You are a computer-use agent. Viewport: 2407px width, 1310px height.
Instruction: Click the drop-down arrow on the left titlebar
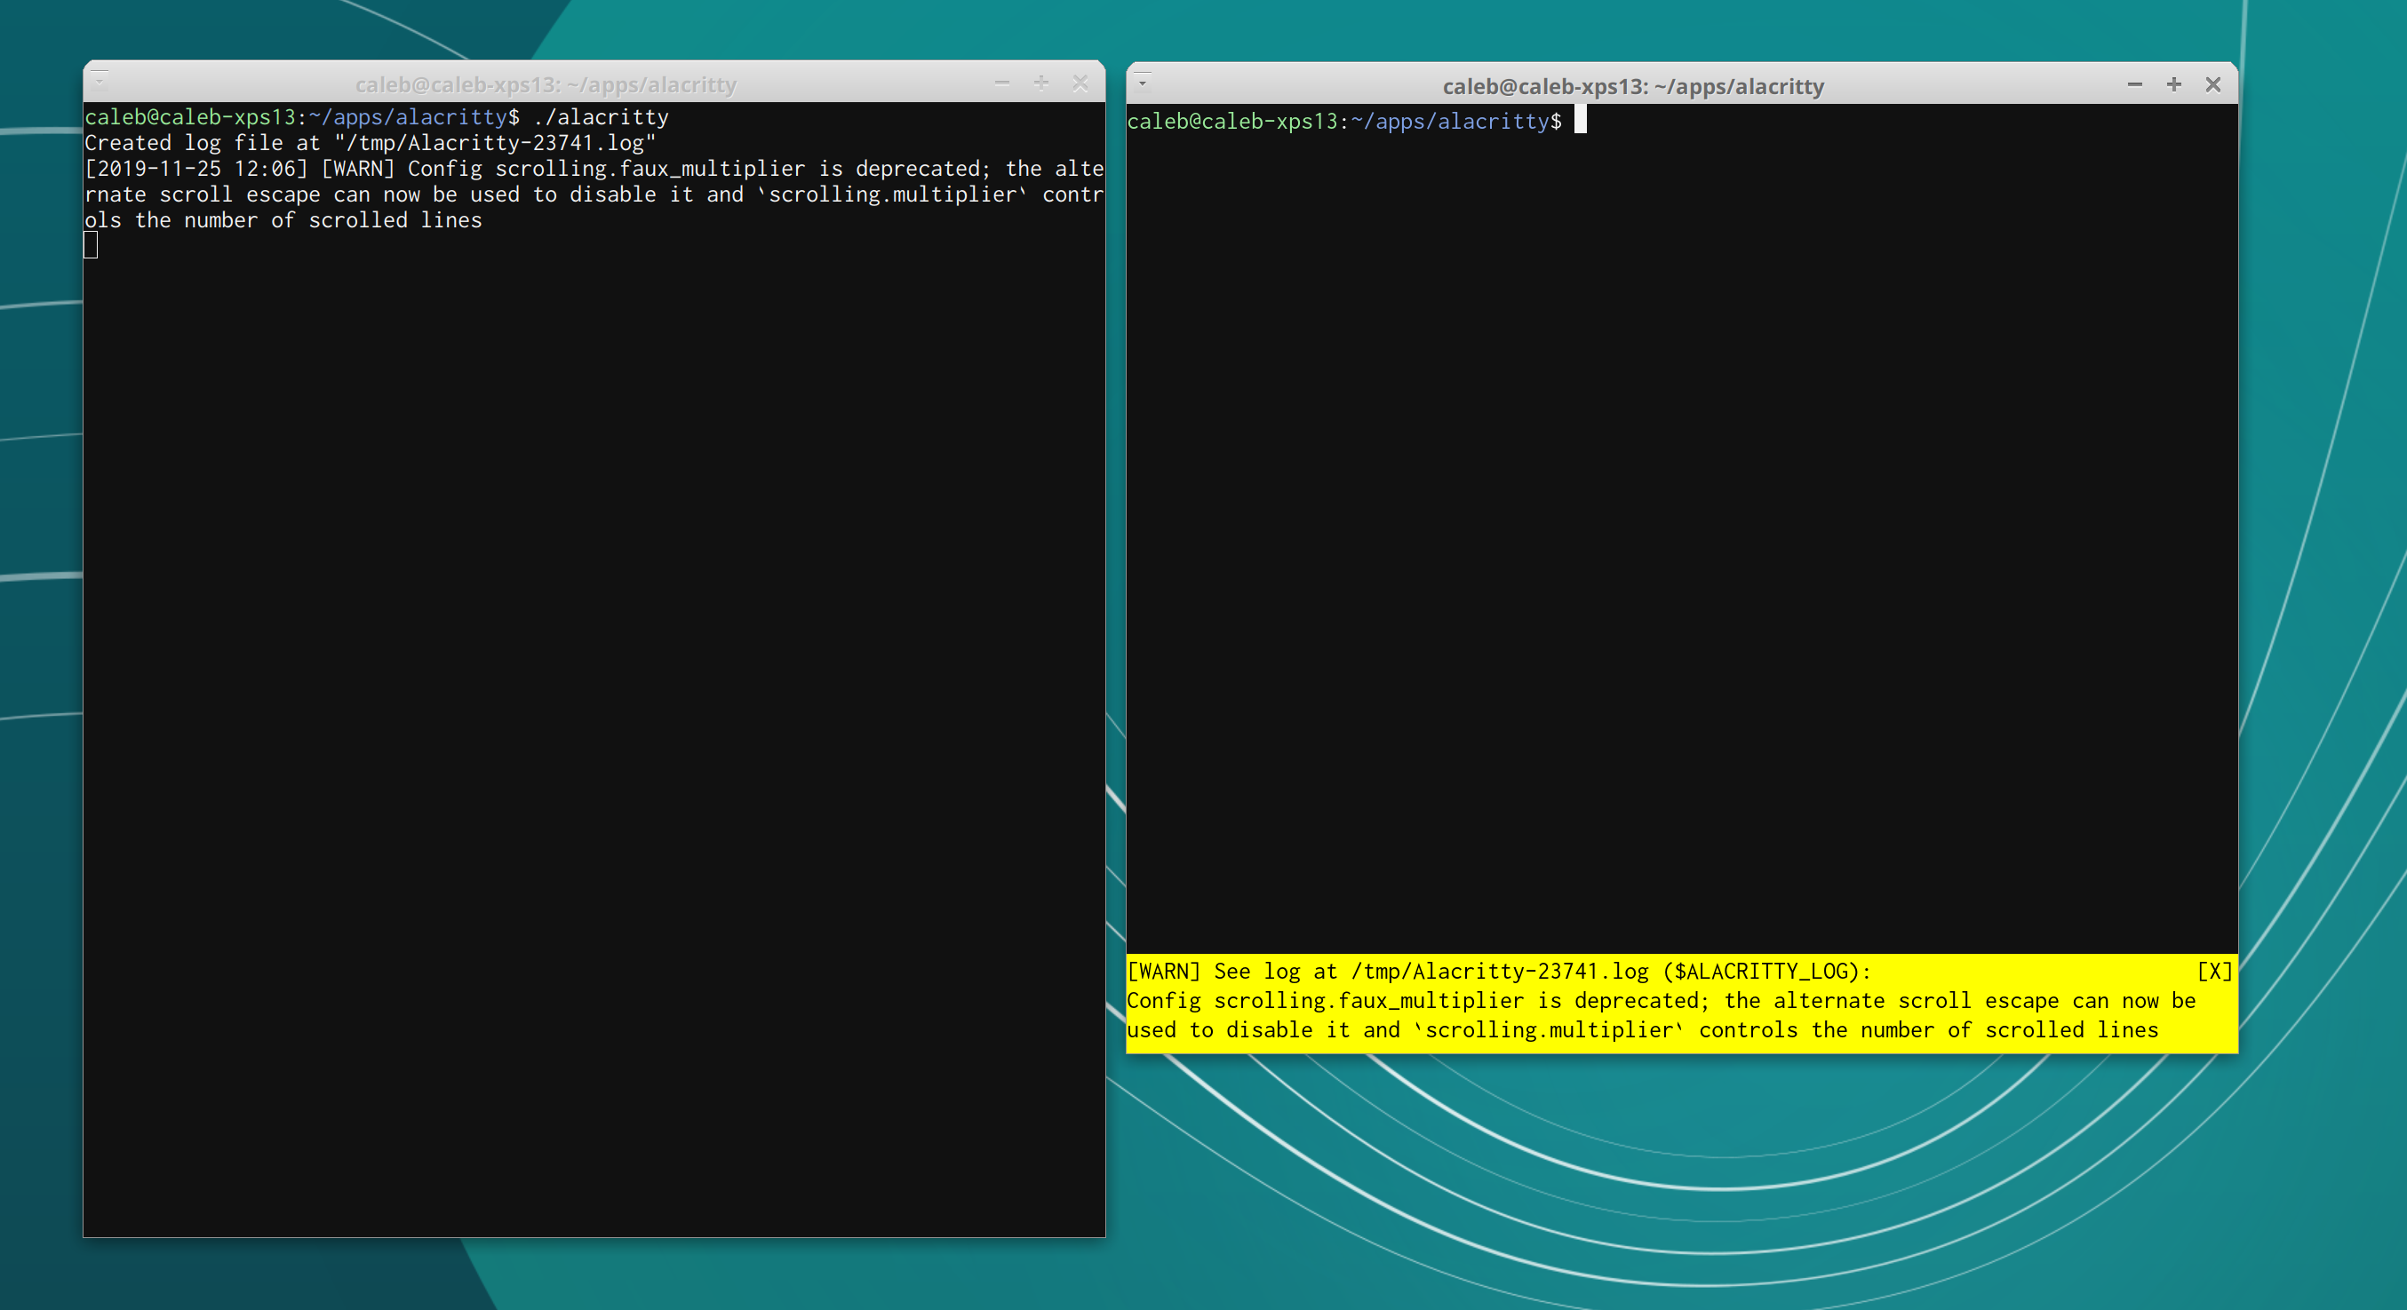pyautogui.click(x=101, y=80)
